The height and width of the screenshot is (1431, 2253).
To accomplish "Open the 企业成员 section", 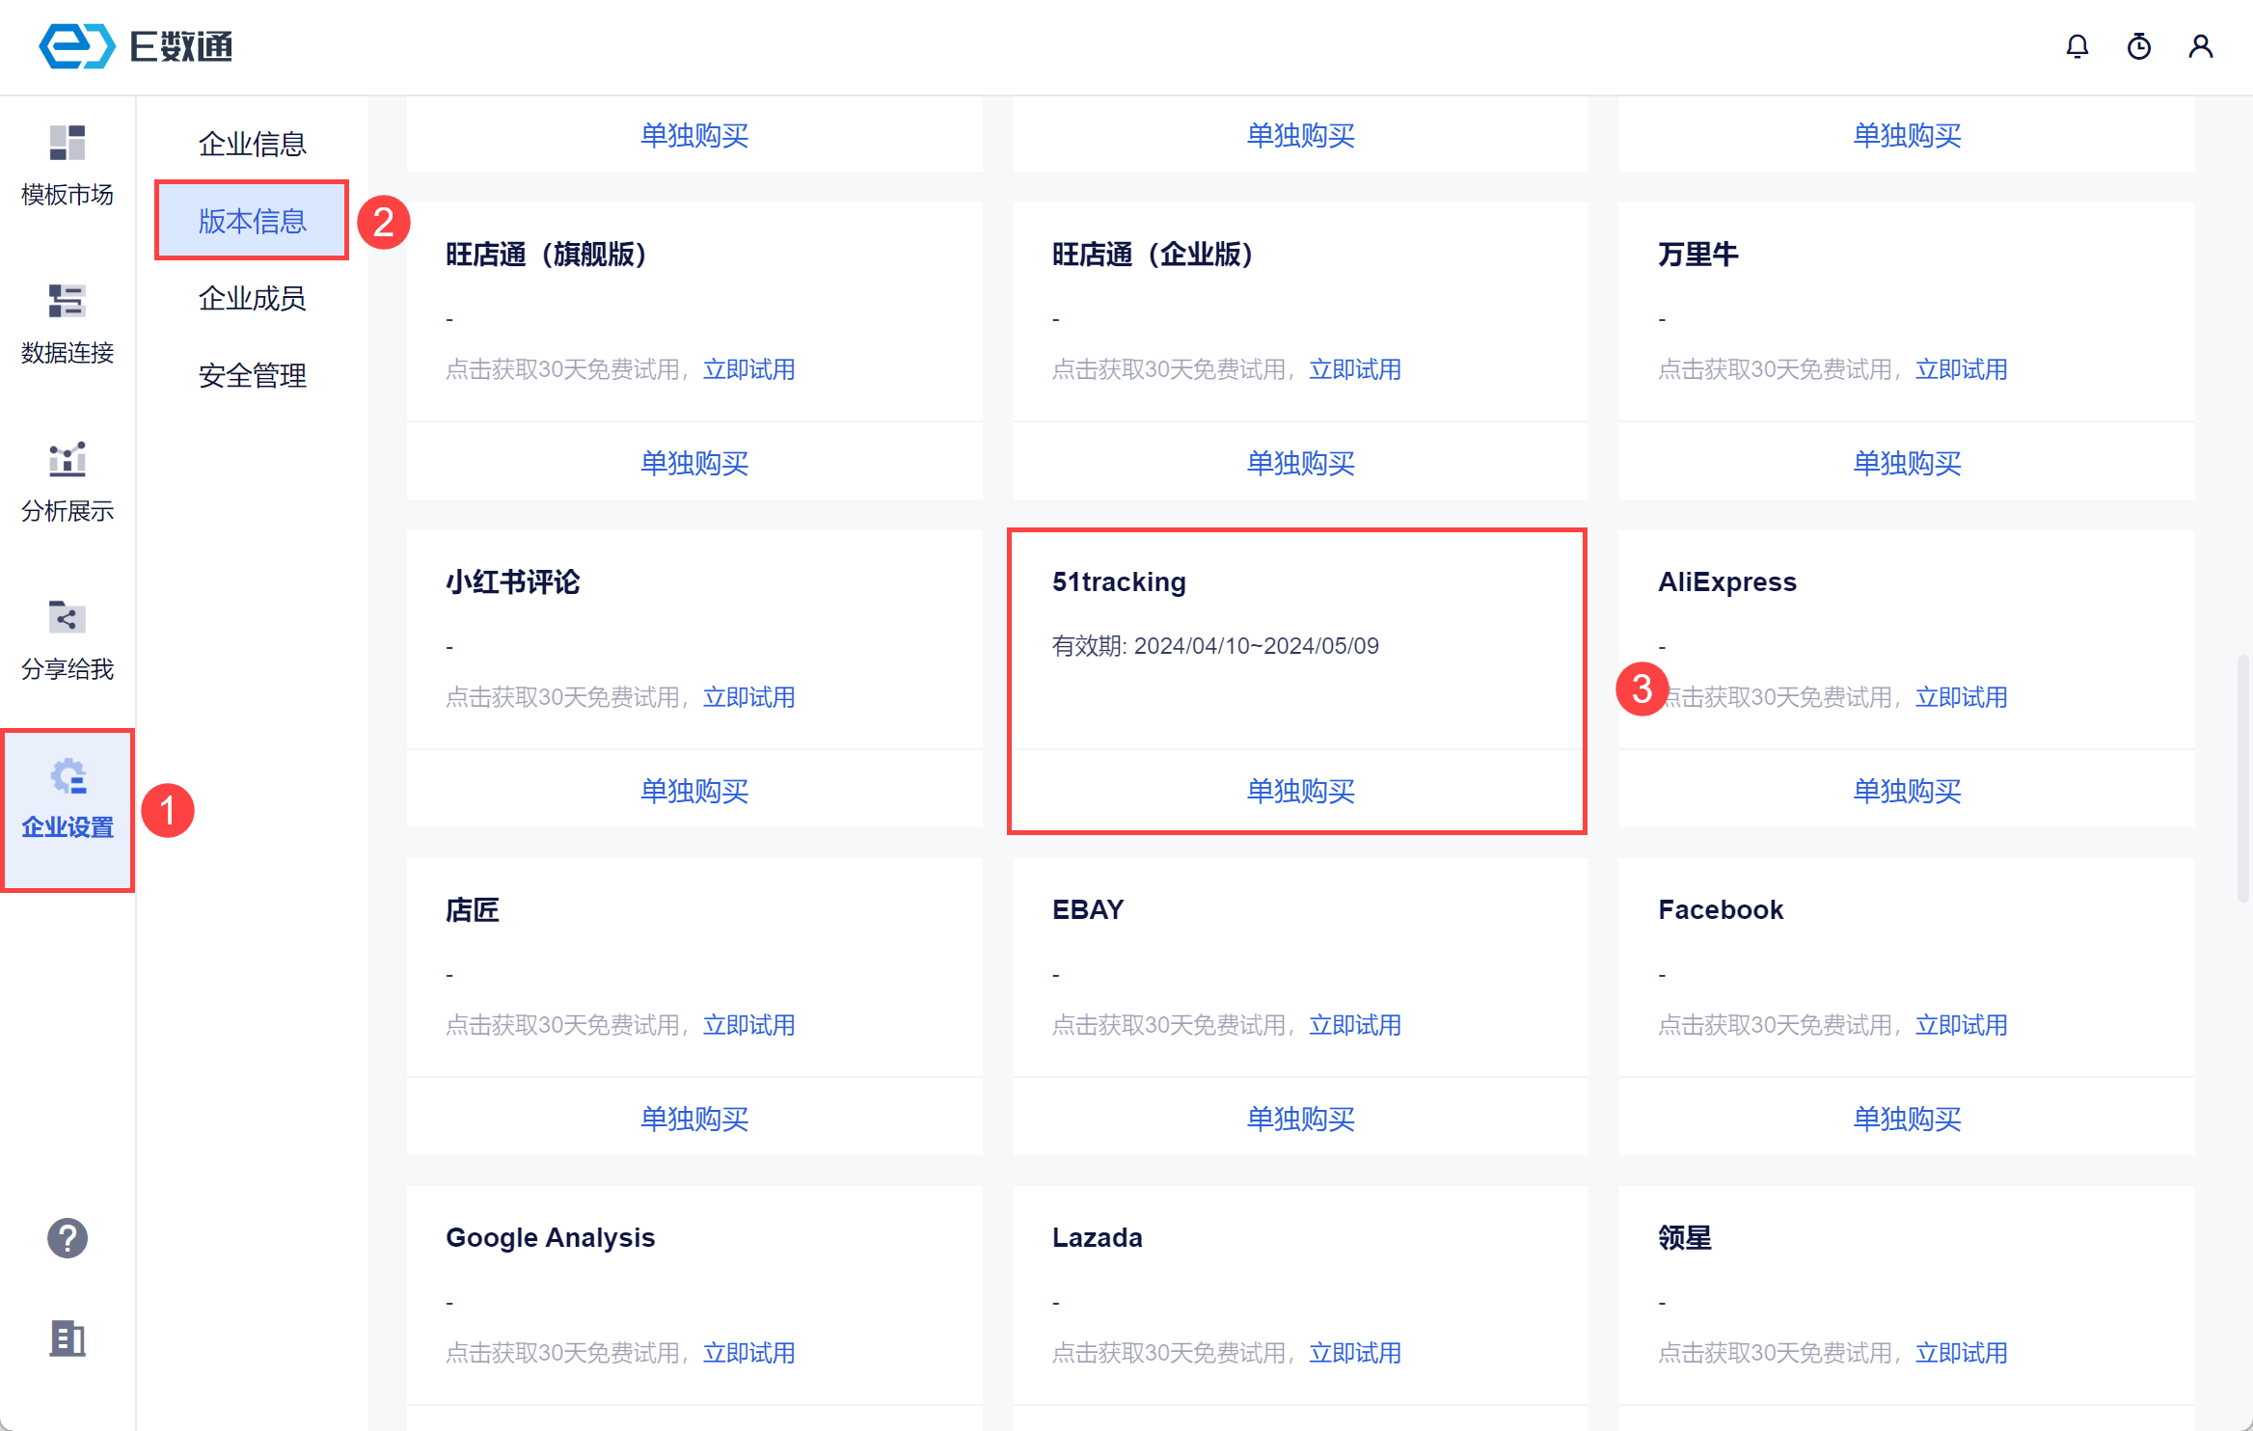I will 252,298.
